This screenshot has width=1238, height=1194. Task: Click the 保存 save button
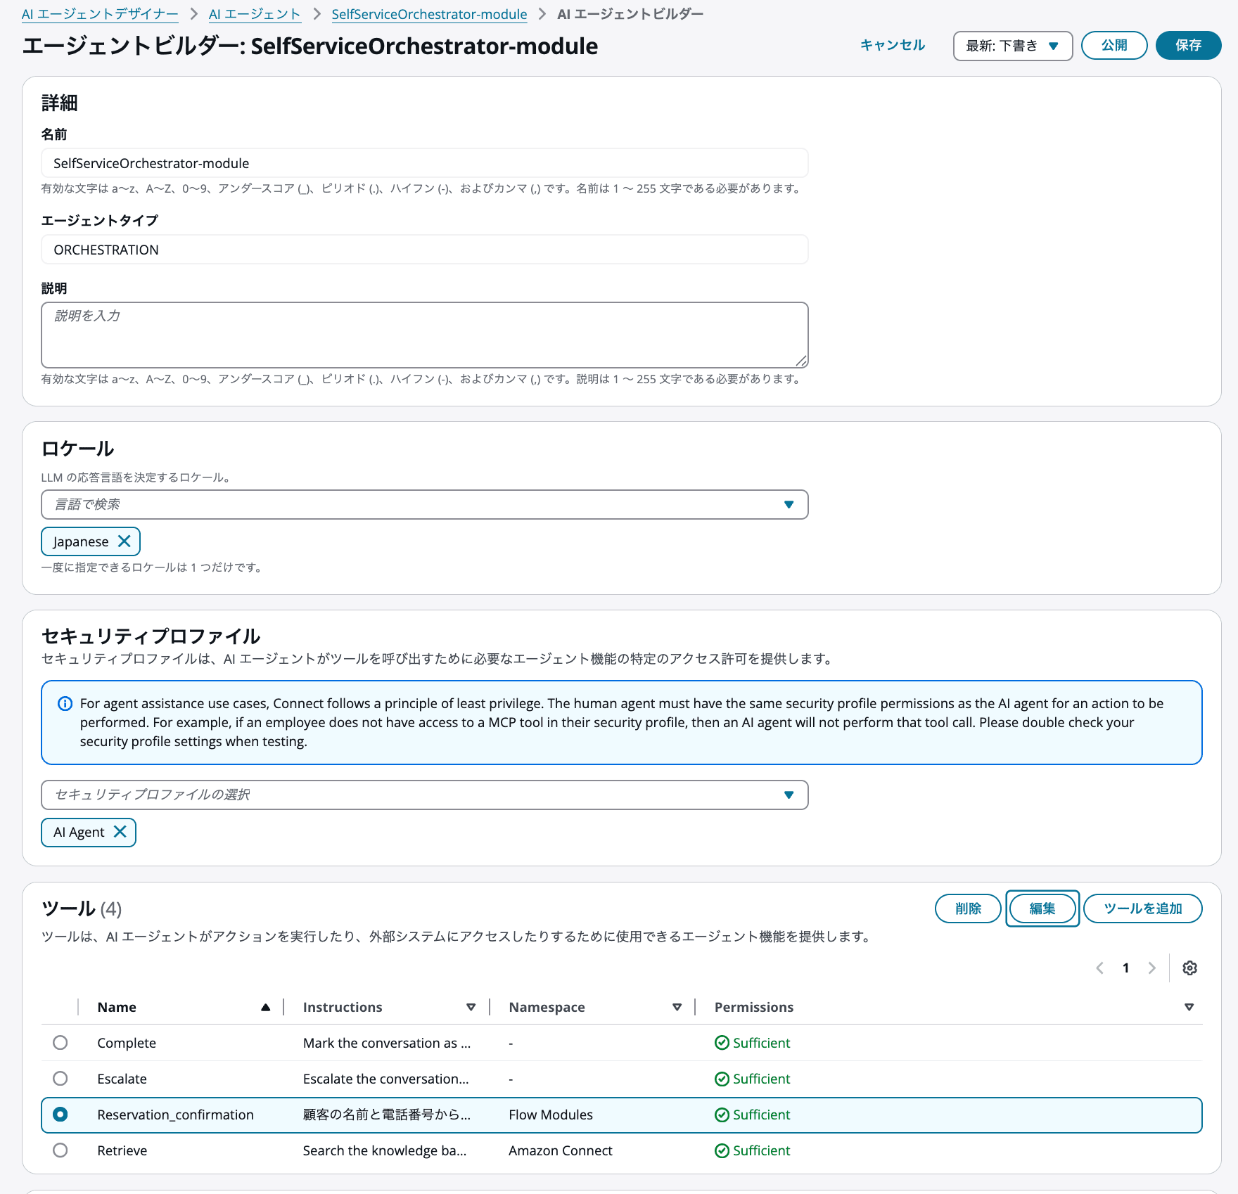pos(1188,46)
